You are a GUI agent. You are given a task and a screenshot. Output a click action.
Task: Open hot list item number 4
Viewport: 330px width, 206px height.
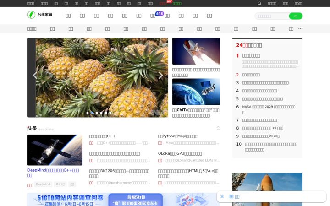click(x=259, y=91)
